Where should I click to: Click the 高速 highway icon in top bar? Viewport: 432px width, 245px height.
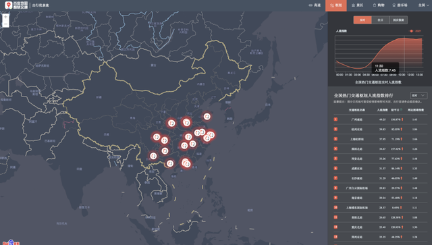(x=310, y=5)
